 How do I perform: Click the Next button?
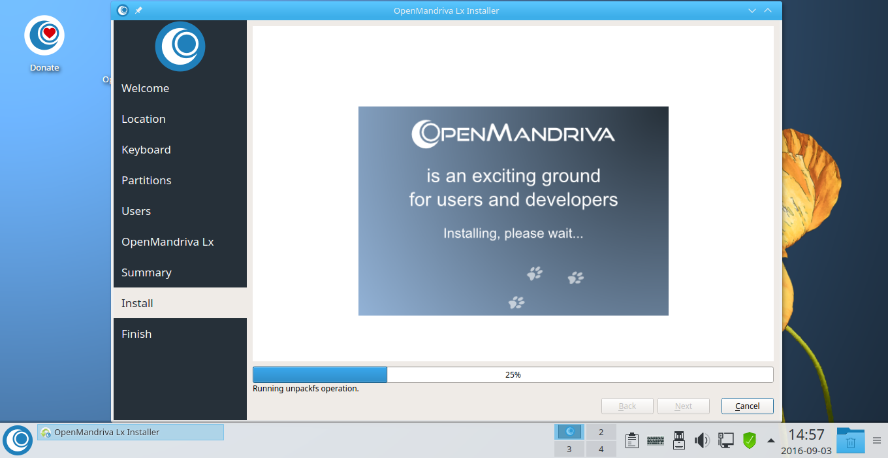[x=684, y=406]
